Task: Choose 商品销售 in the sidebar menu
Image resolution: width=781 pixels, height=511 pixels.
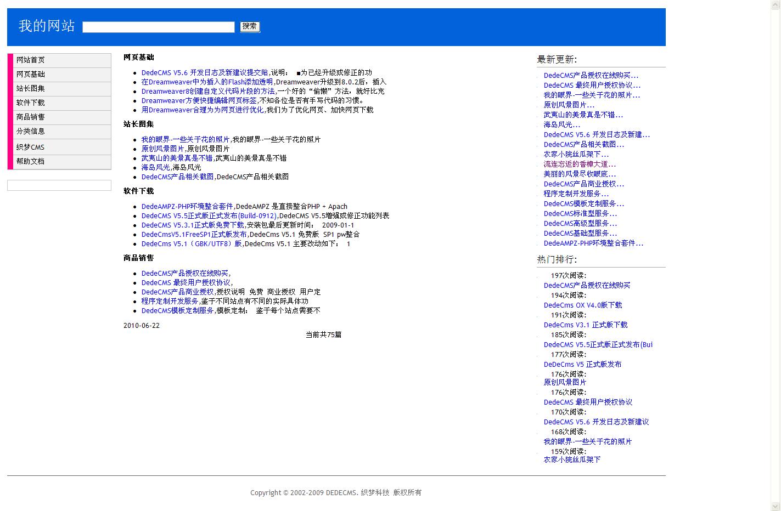Action: pyautogui.click(x=62, y=117)
